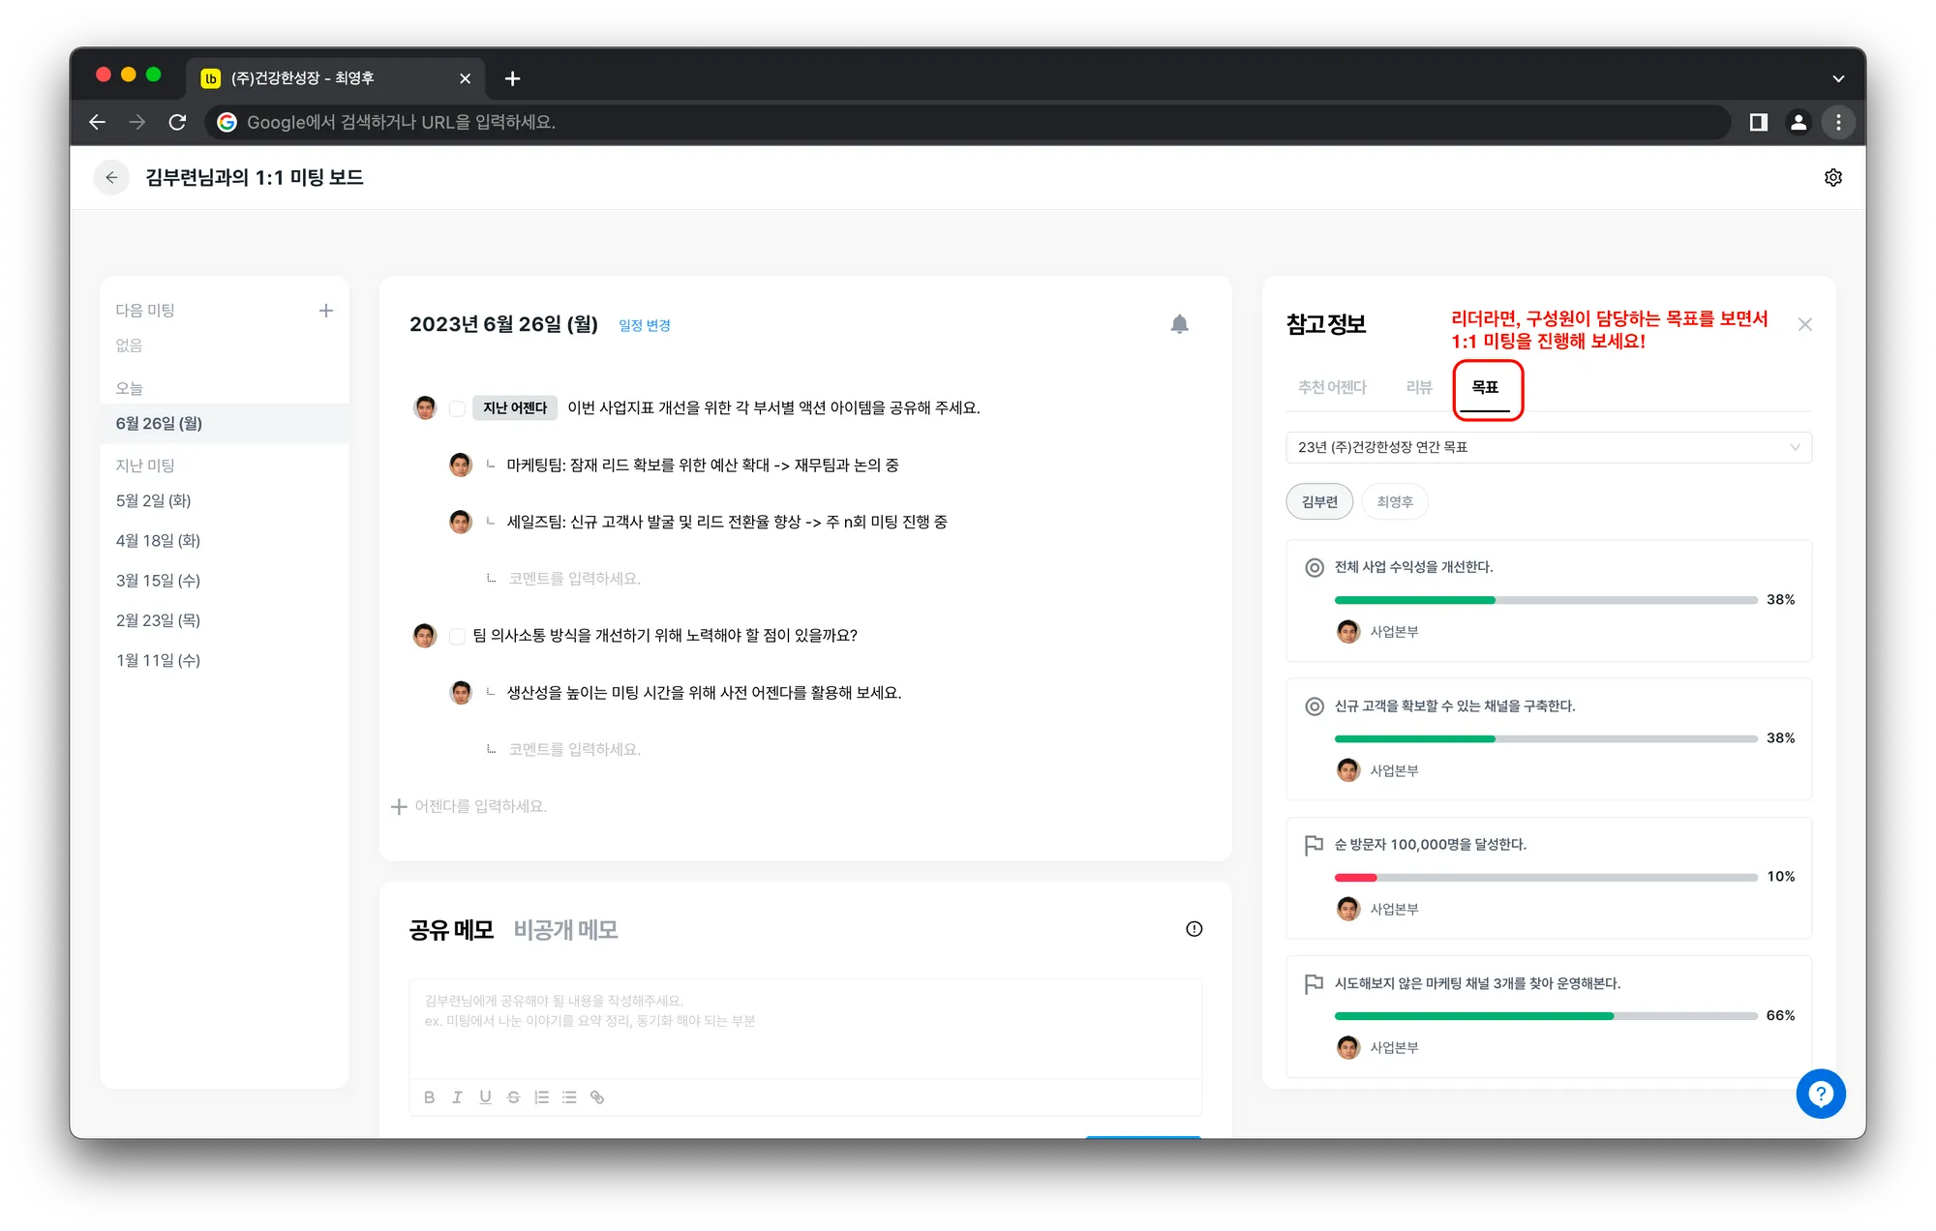Insert link in memo toolbar

tap(597, 1096)
